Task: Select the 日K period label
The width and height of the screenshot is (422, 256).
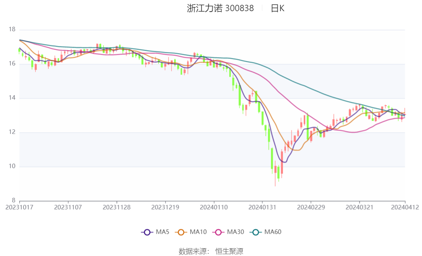Action: click(278, 8)
